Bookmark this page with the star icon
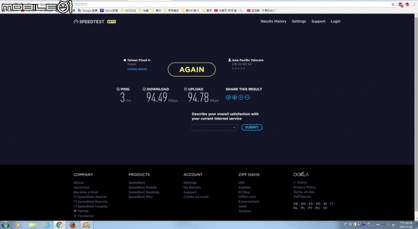This screenshot has height=229, width=418. click(x=393, y=4)
